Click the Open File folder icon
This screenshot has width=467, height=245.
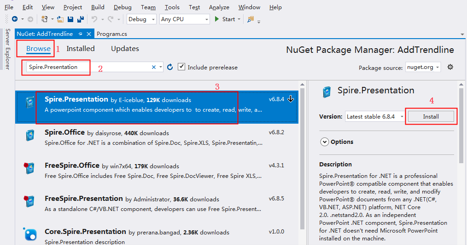pos(60,19)
